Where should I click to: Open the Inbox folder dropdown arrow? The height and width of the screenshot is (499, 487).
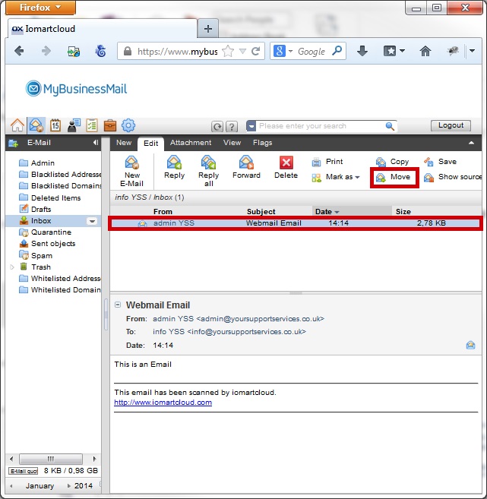(x=92, y=221)
